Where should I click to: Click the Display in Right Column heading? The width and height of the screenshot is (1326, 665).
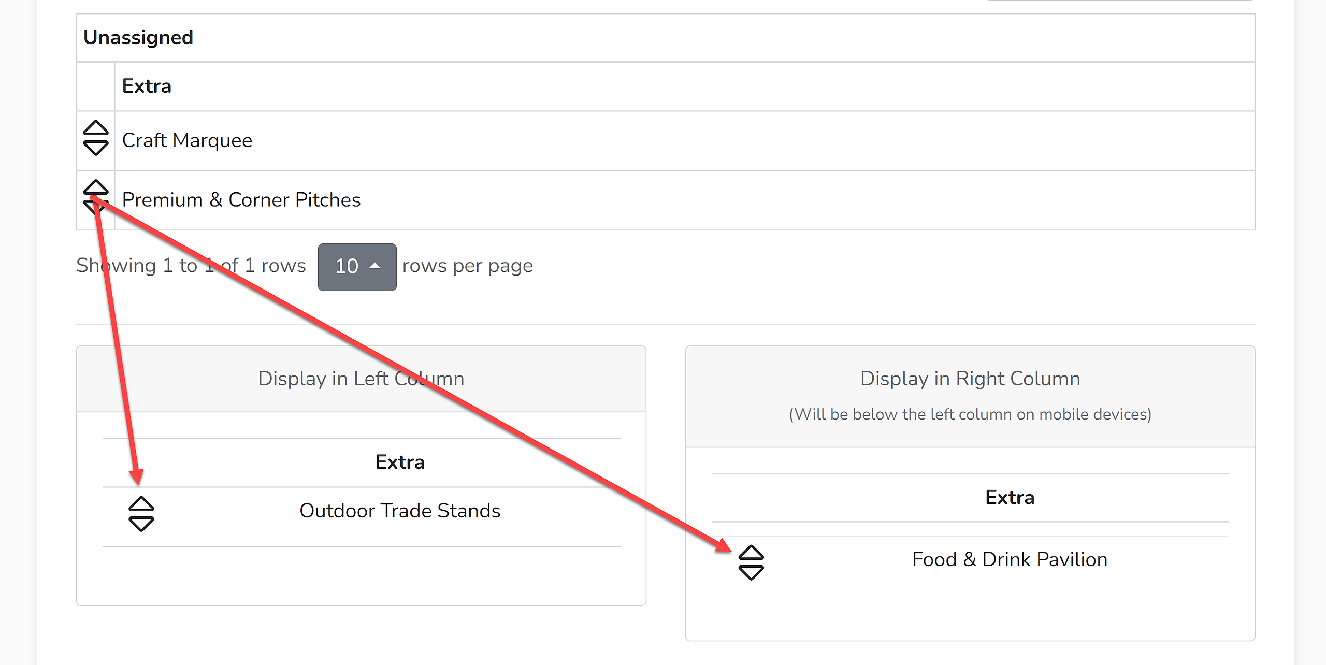click(970, 379)
